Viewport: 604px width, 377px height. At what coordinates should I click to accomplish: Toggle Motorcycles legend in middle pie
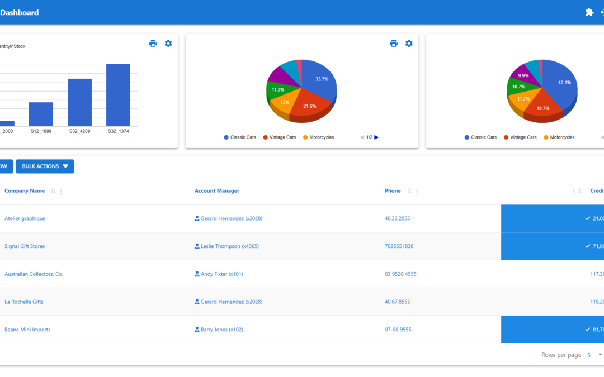pos(319,137)
